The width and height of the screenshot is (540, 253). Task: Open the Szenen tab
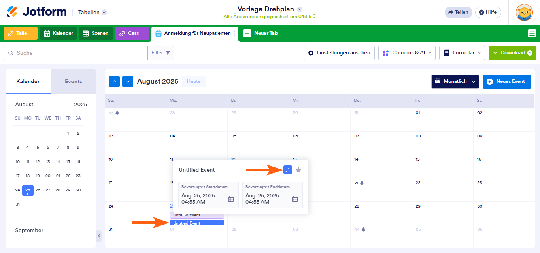96,34
